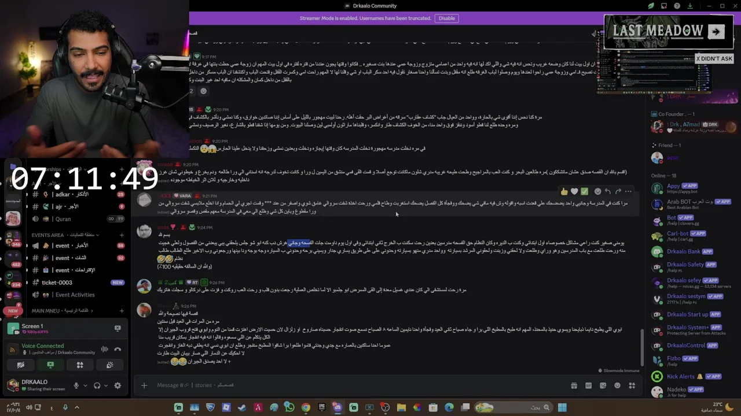The height and width of the screenshot is (416, 741).
Task: Open the event الشات channel
Action: 78,258
